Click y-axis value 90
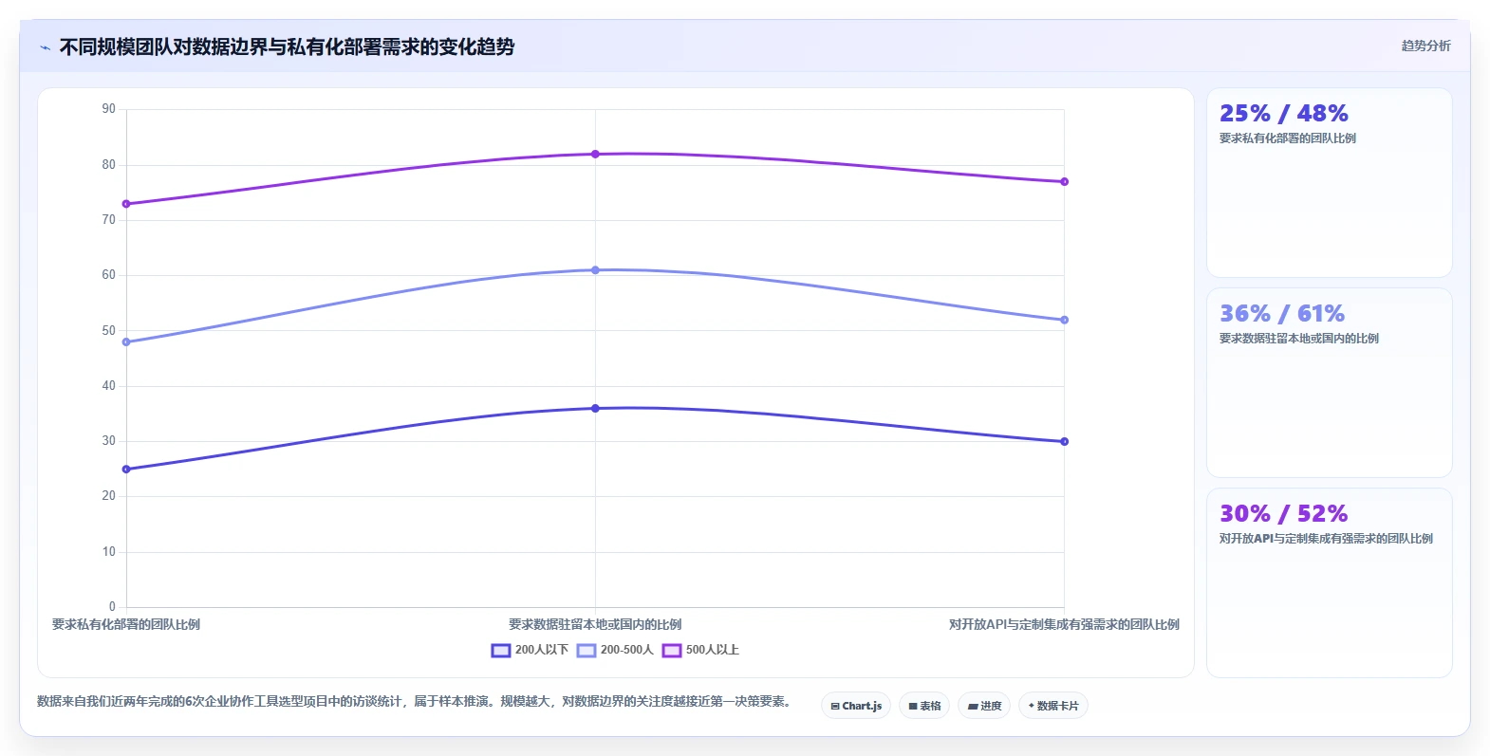 click(108, 109)
